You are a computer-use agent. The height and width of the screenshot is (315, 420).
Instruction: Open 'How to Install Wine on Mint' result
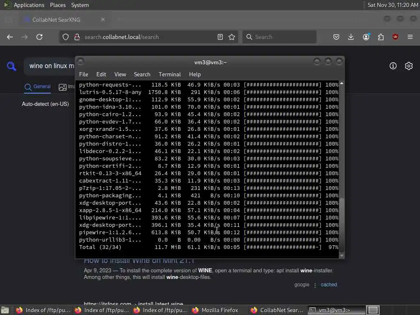coord(139,260)
